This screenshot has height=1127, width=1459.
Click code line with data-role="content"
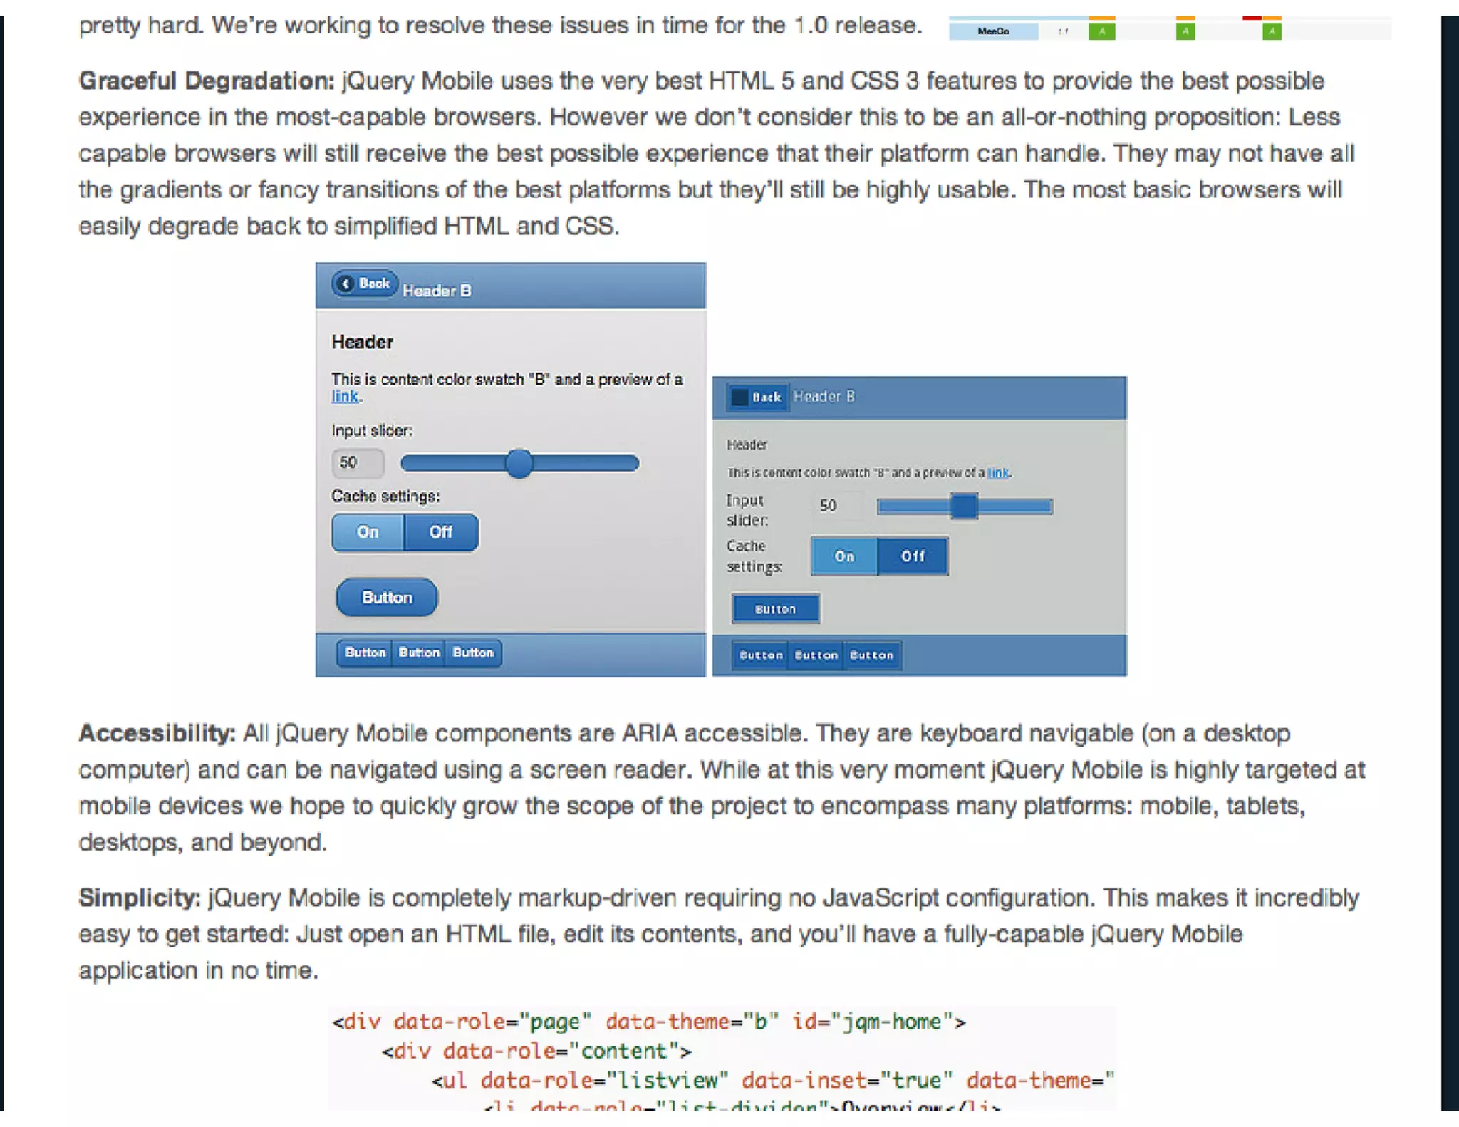point(536,1051)
